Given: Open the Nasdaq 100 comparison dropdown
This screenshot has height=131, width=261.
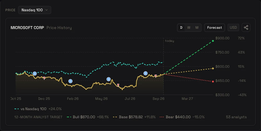Looking at the screenshot, I should (35, 10).
